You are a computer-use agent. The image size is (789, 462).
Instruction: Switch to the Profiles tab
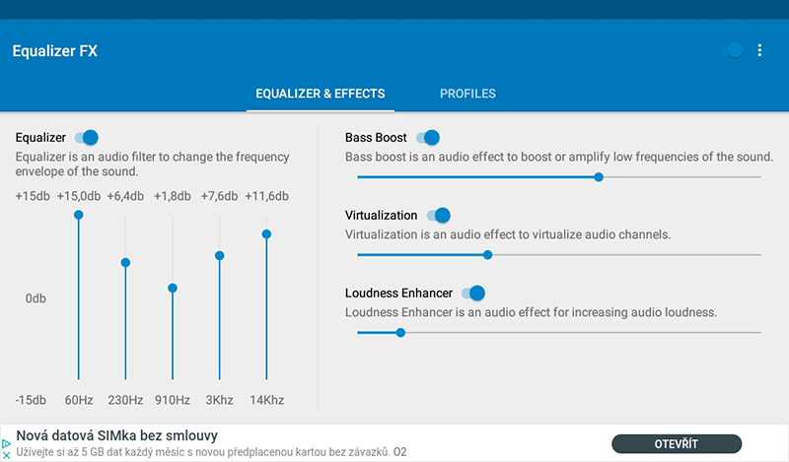(x=467, y=94)
